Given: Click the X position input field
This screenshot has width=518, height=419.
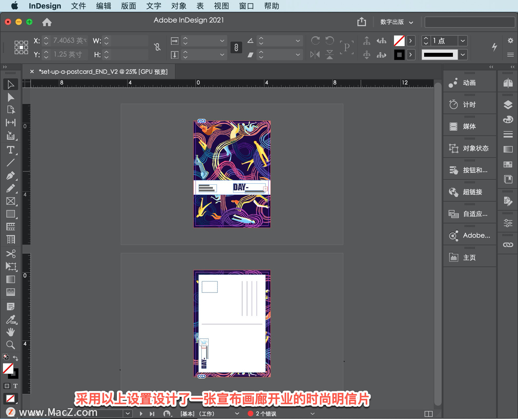Looking at the screenshot, I should click(70, 41).
